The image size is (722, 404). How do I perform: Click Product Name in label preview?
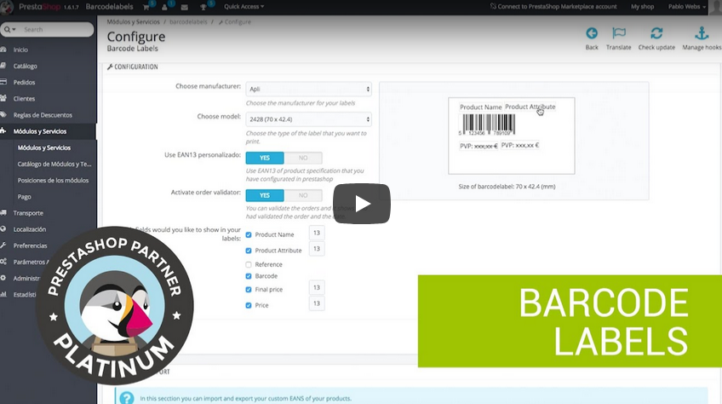tap(481, 107)
